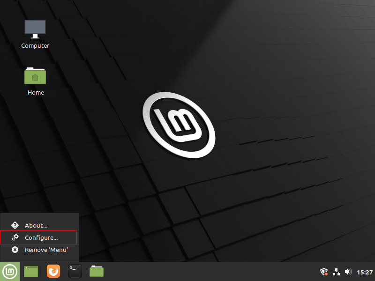Open the Files launcher in panel

[97, 271]
